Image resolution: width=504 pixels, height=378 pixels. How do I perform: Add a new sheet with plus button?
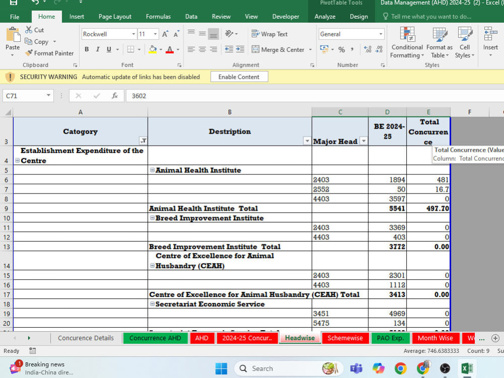point(495,338)
